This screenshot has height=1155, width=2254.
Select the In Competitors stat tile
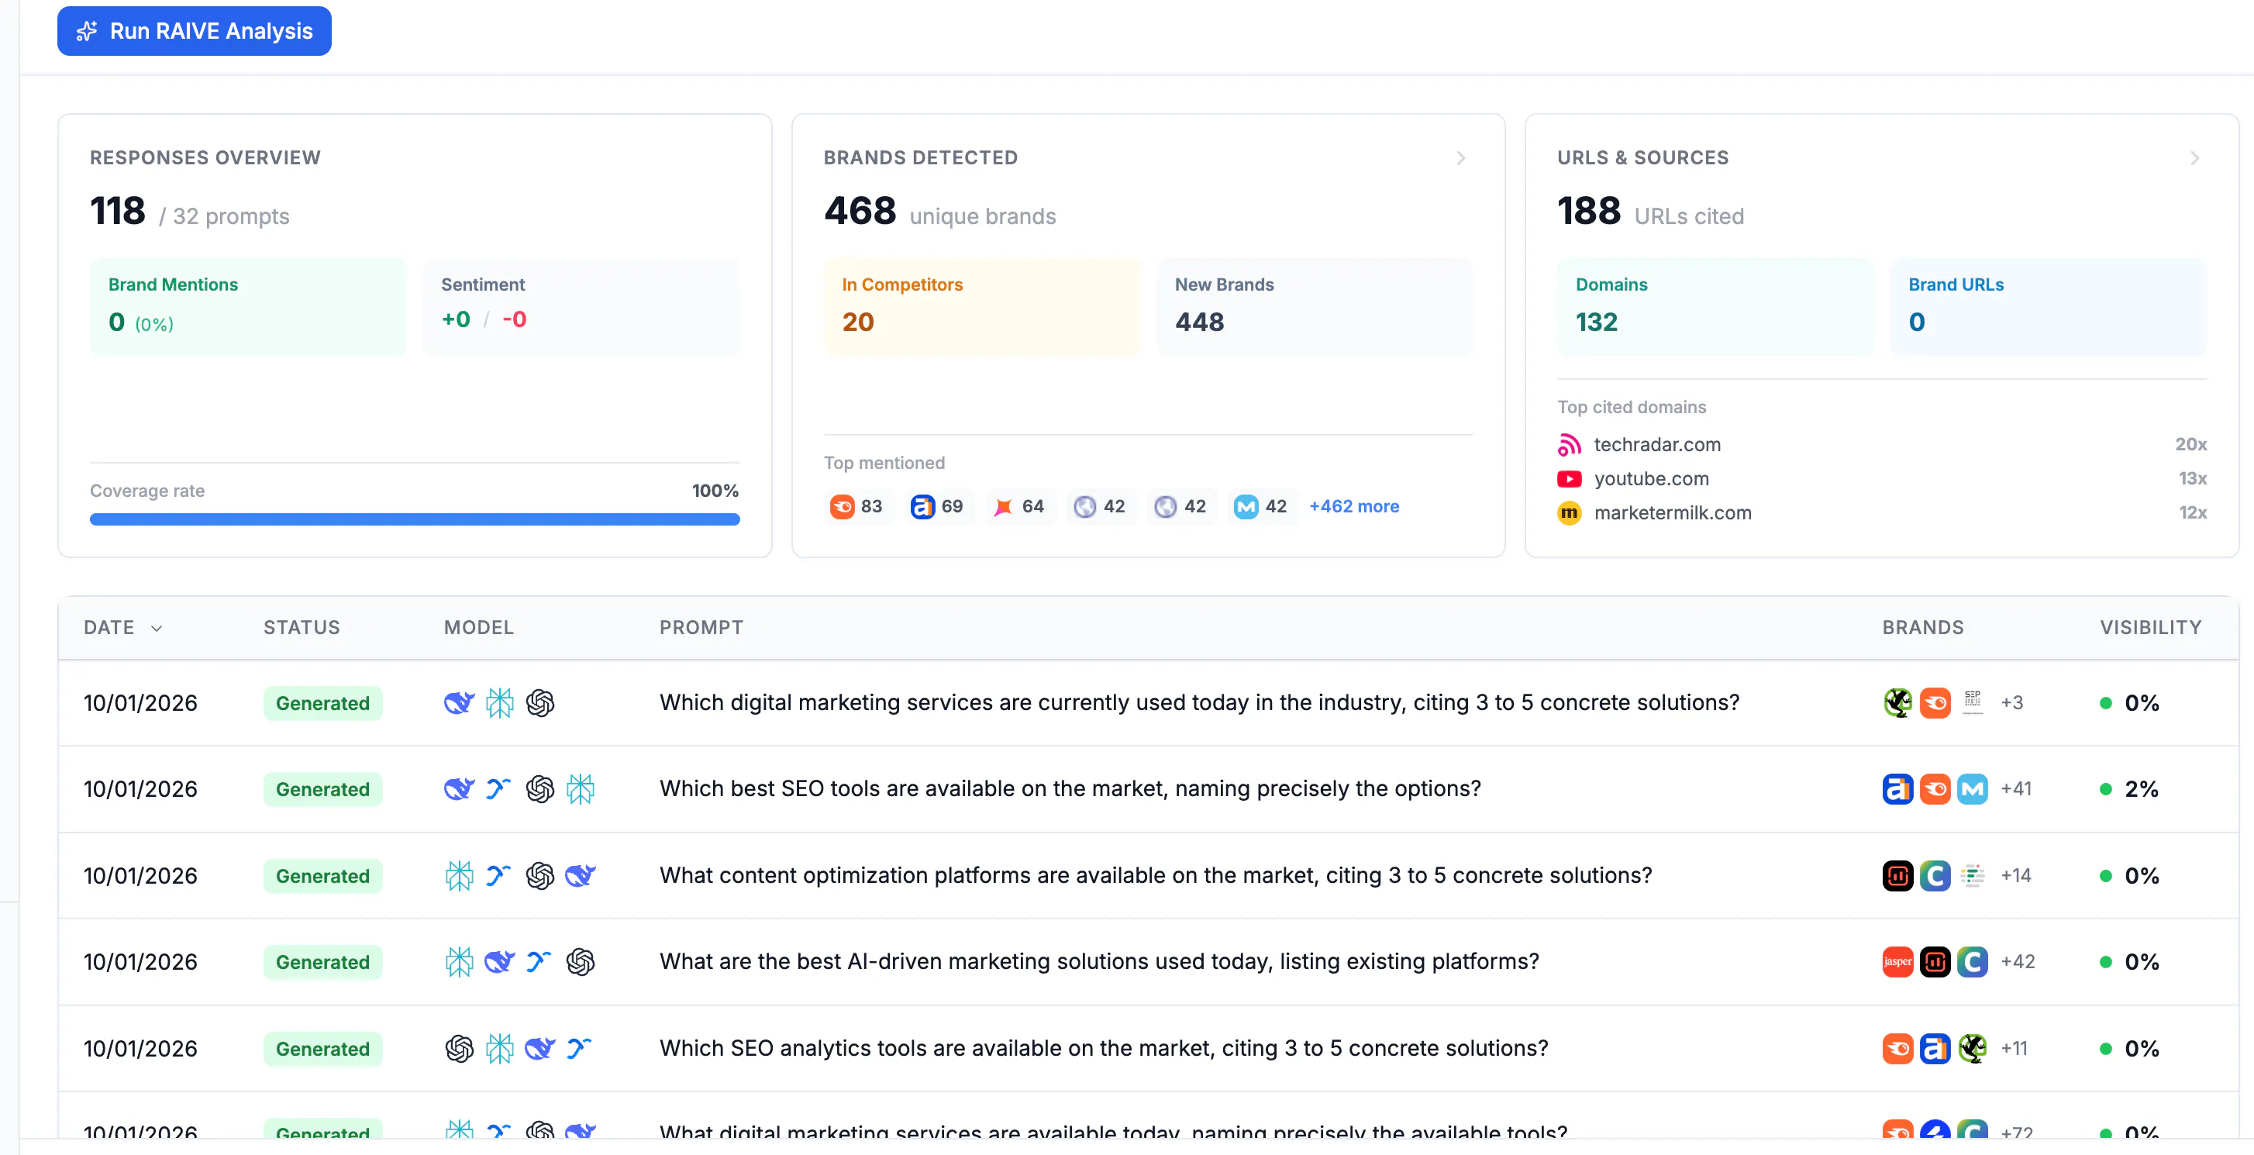(982, 306)
